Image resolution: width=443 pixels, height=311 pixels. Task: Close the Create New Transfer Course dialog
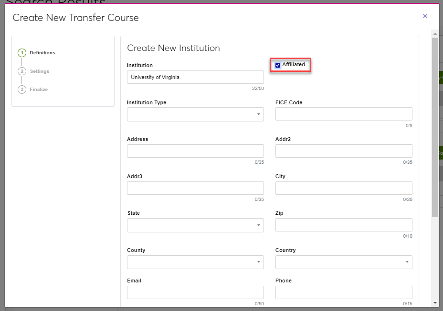425,16
